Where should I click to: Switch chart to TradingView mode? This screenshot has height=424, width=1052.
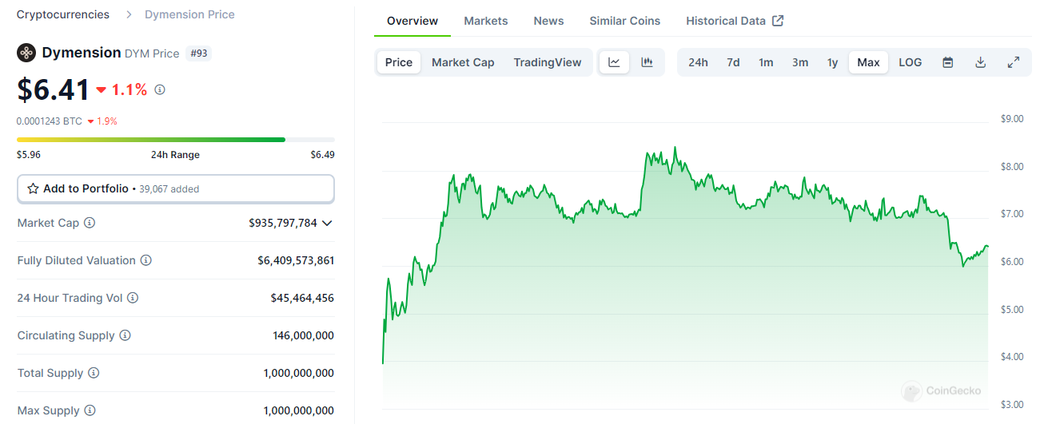point(548,62)
